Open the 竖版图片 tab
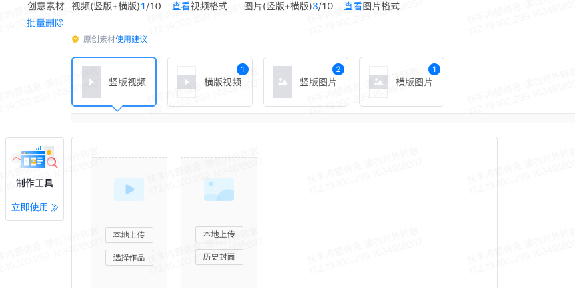Viewport: 575px width, 291px height. pos(306,81)
